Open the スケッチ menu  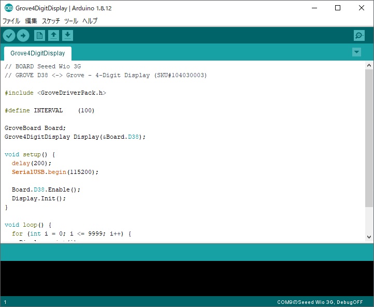pos(51,21)
